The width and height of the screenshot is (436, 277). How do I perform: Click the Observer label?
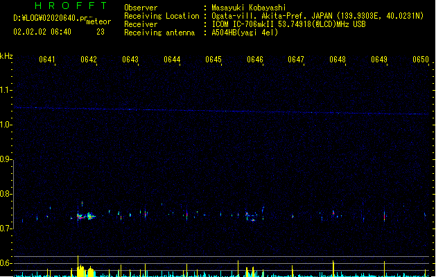(x=141, y=8)
